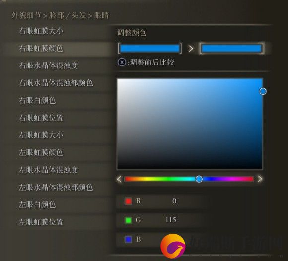Click the adjusted color swatch on right
The height and width of the screenshot is (261, 288).
click(x=231, y=48)
